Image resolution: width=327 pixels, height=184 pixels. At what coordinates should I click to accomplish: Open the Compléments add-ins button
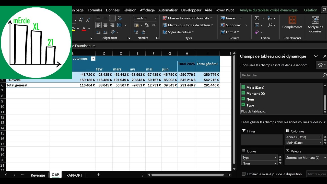[x=292, y=22]
